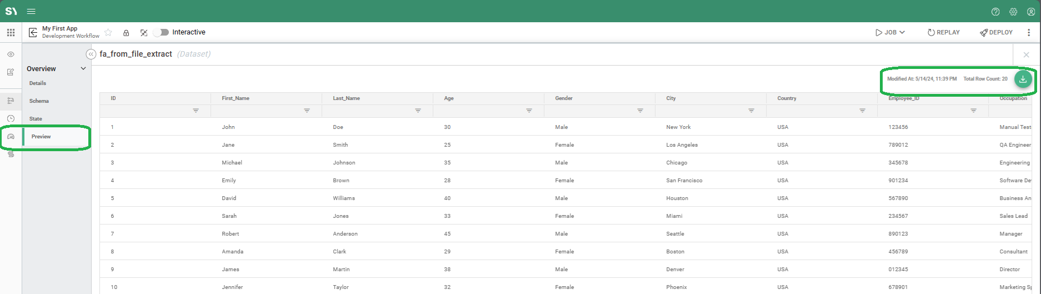Image resolution: width=1041 pixels, height=294 pixels.
Task: Open the help icon in header
Action: pos(995,12)
